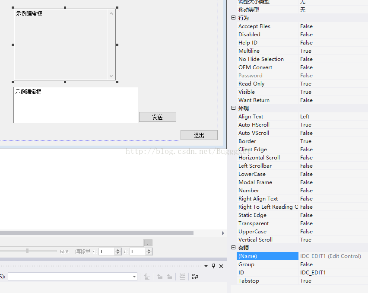368x293 pixels.
Task: Open the output window position dropdown arrow
Action: [206, 266]
